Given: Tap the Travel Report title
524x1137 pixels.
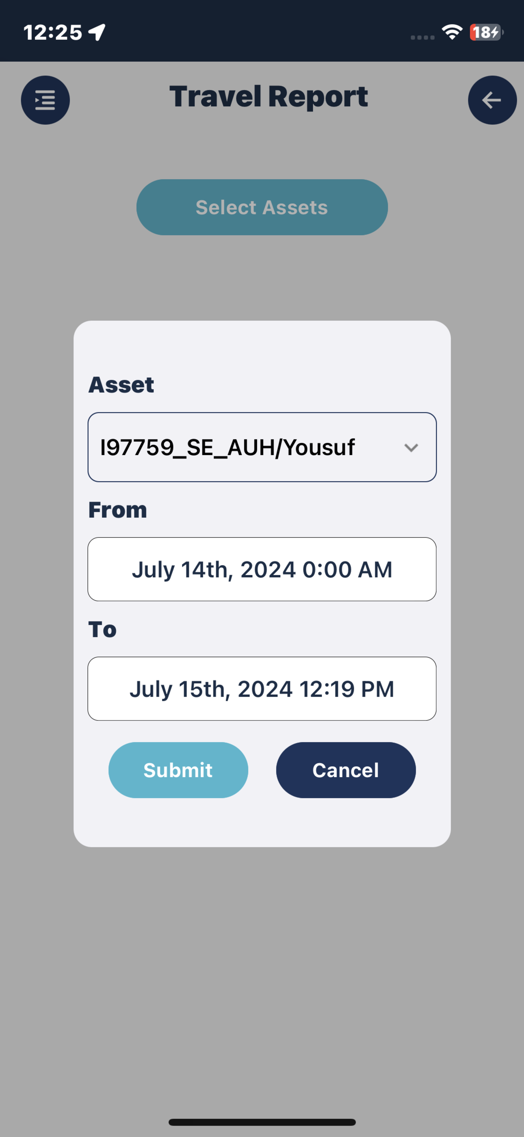Looking at the screenshot, I should click(268, 97).
